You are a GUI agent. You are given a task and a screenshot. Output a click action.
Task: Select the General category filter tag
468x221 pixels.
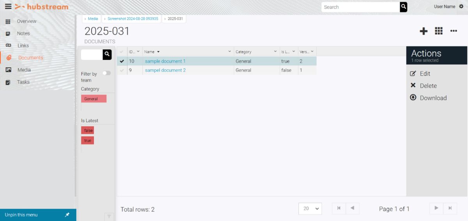[94, 99]
